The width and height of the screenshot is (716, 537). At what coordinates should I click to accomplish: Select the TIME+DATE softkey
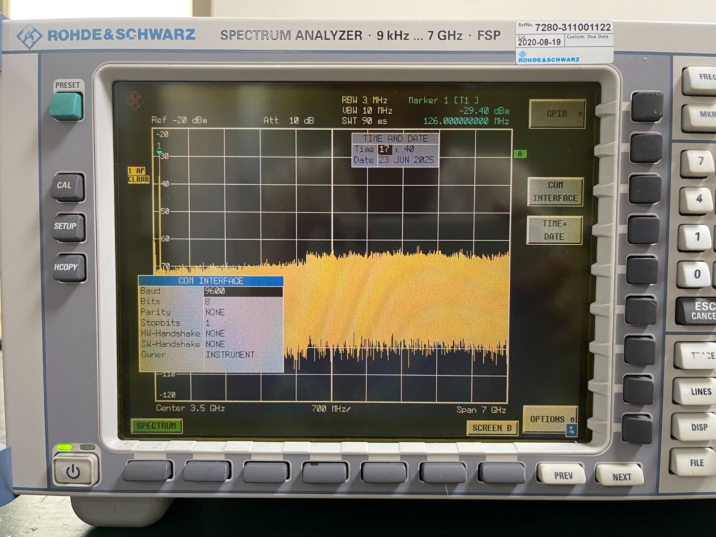pyautogui.click(x=554, y=230)
